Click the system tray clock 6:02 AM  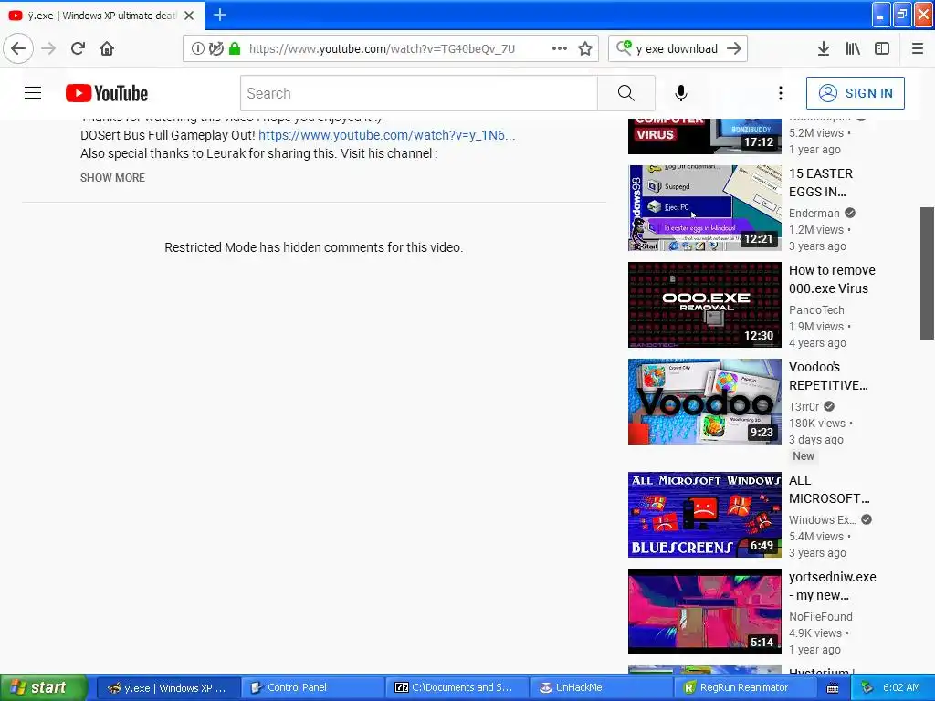901,687
